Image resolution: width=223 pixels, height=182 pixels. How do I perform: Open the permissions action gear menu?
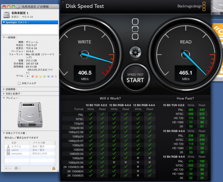click(x=17, y=168)
